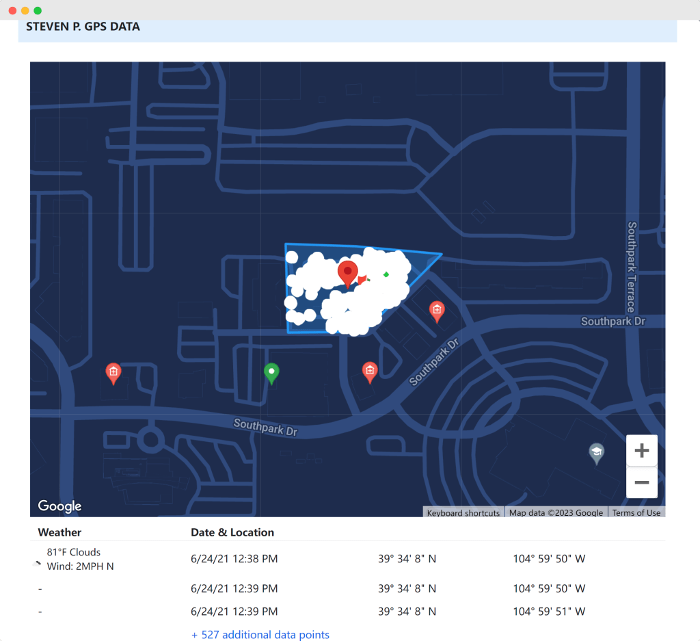Viewport: 700px width, 641px height.
Task: Select the gray graduation-cap school marker
Action: pyautogui.click(x=596, y=452)
